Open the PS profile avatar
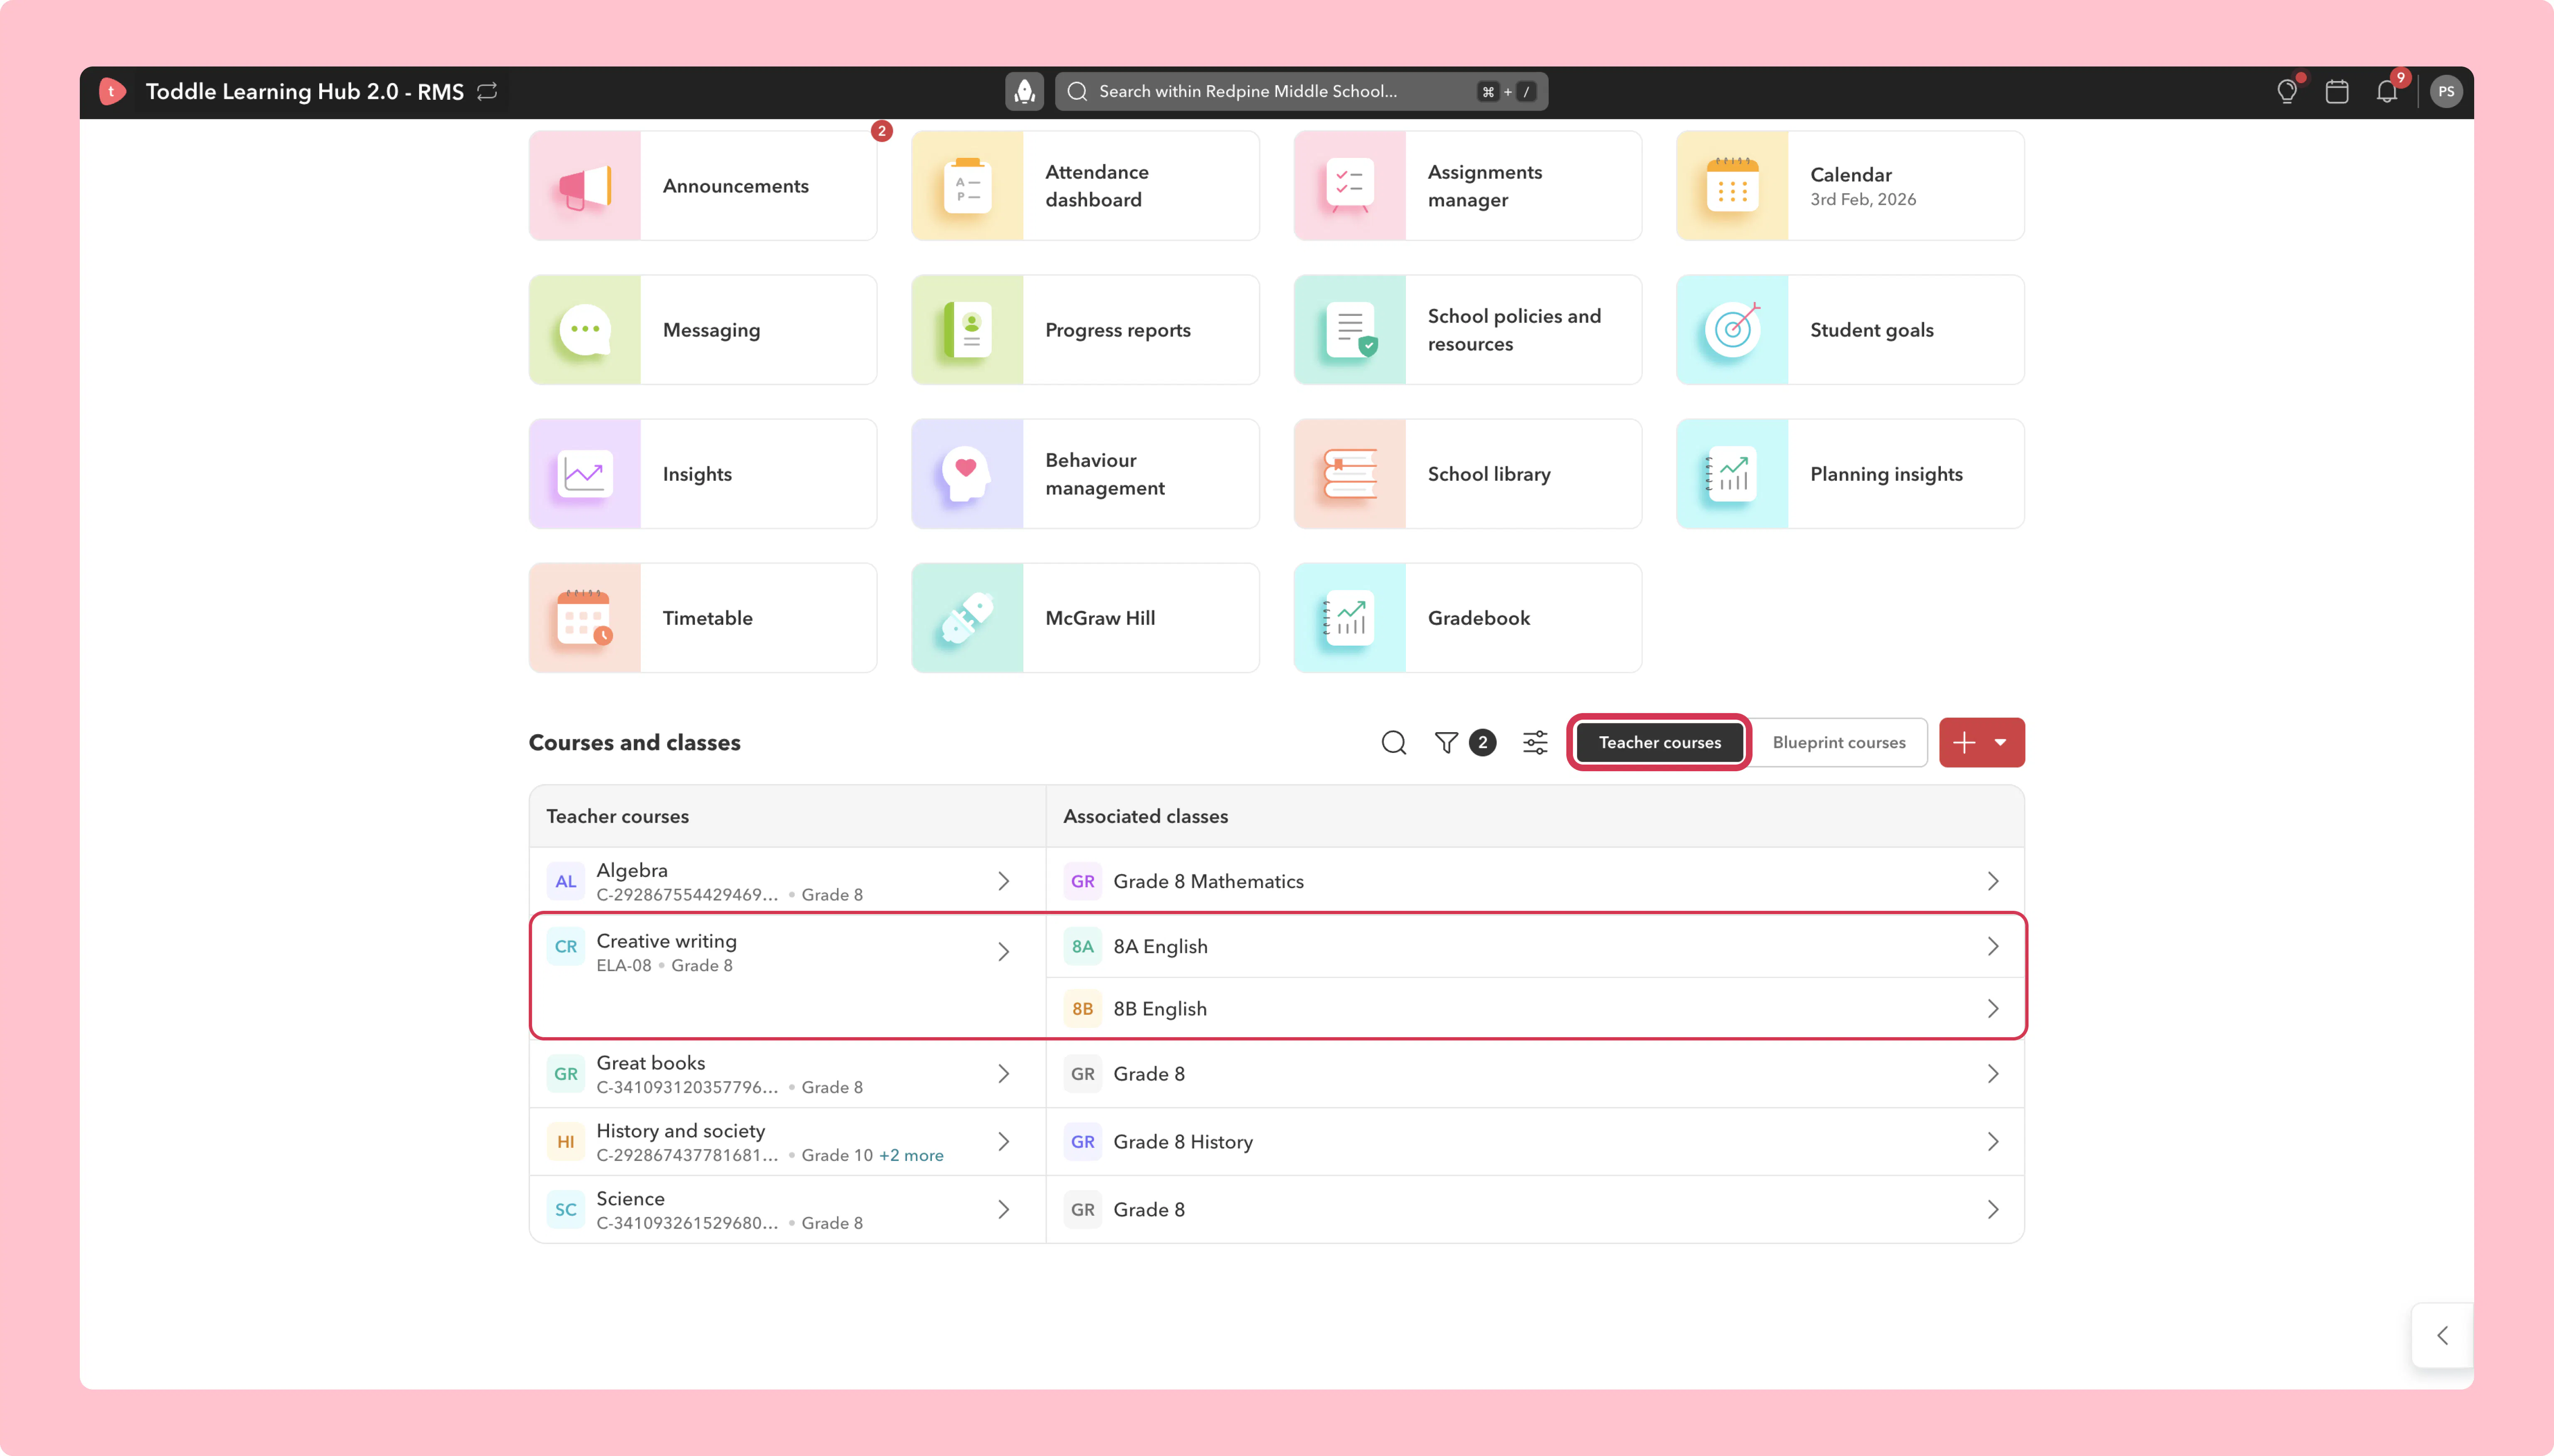 [x=2446, y=92]
